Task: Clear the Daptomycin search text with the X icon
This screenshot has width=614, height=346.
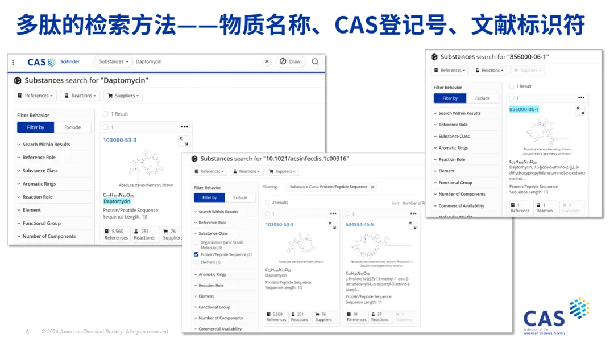Action: (x=267, y=61)
